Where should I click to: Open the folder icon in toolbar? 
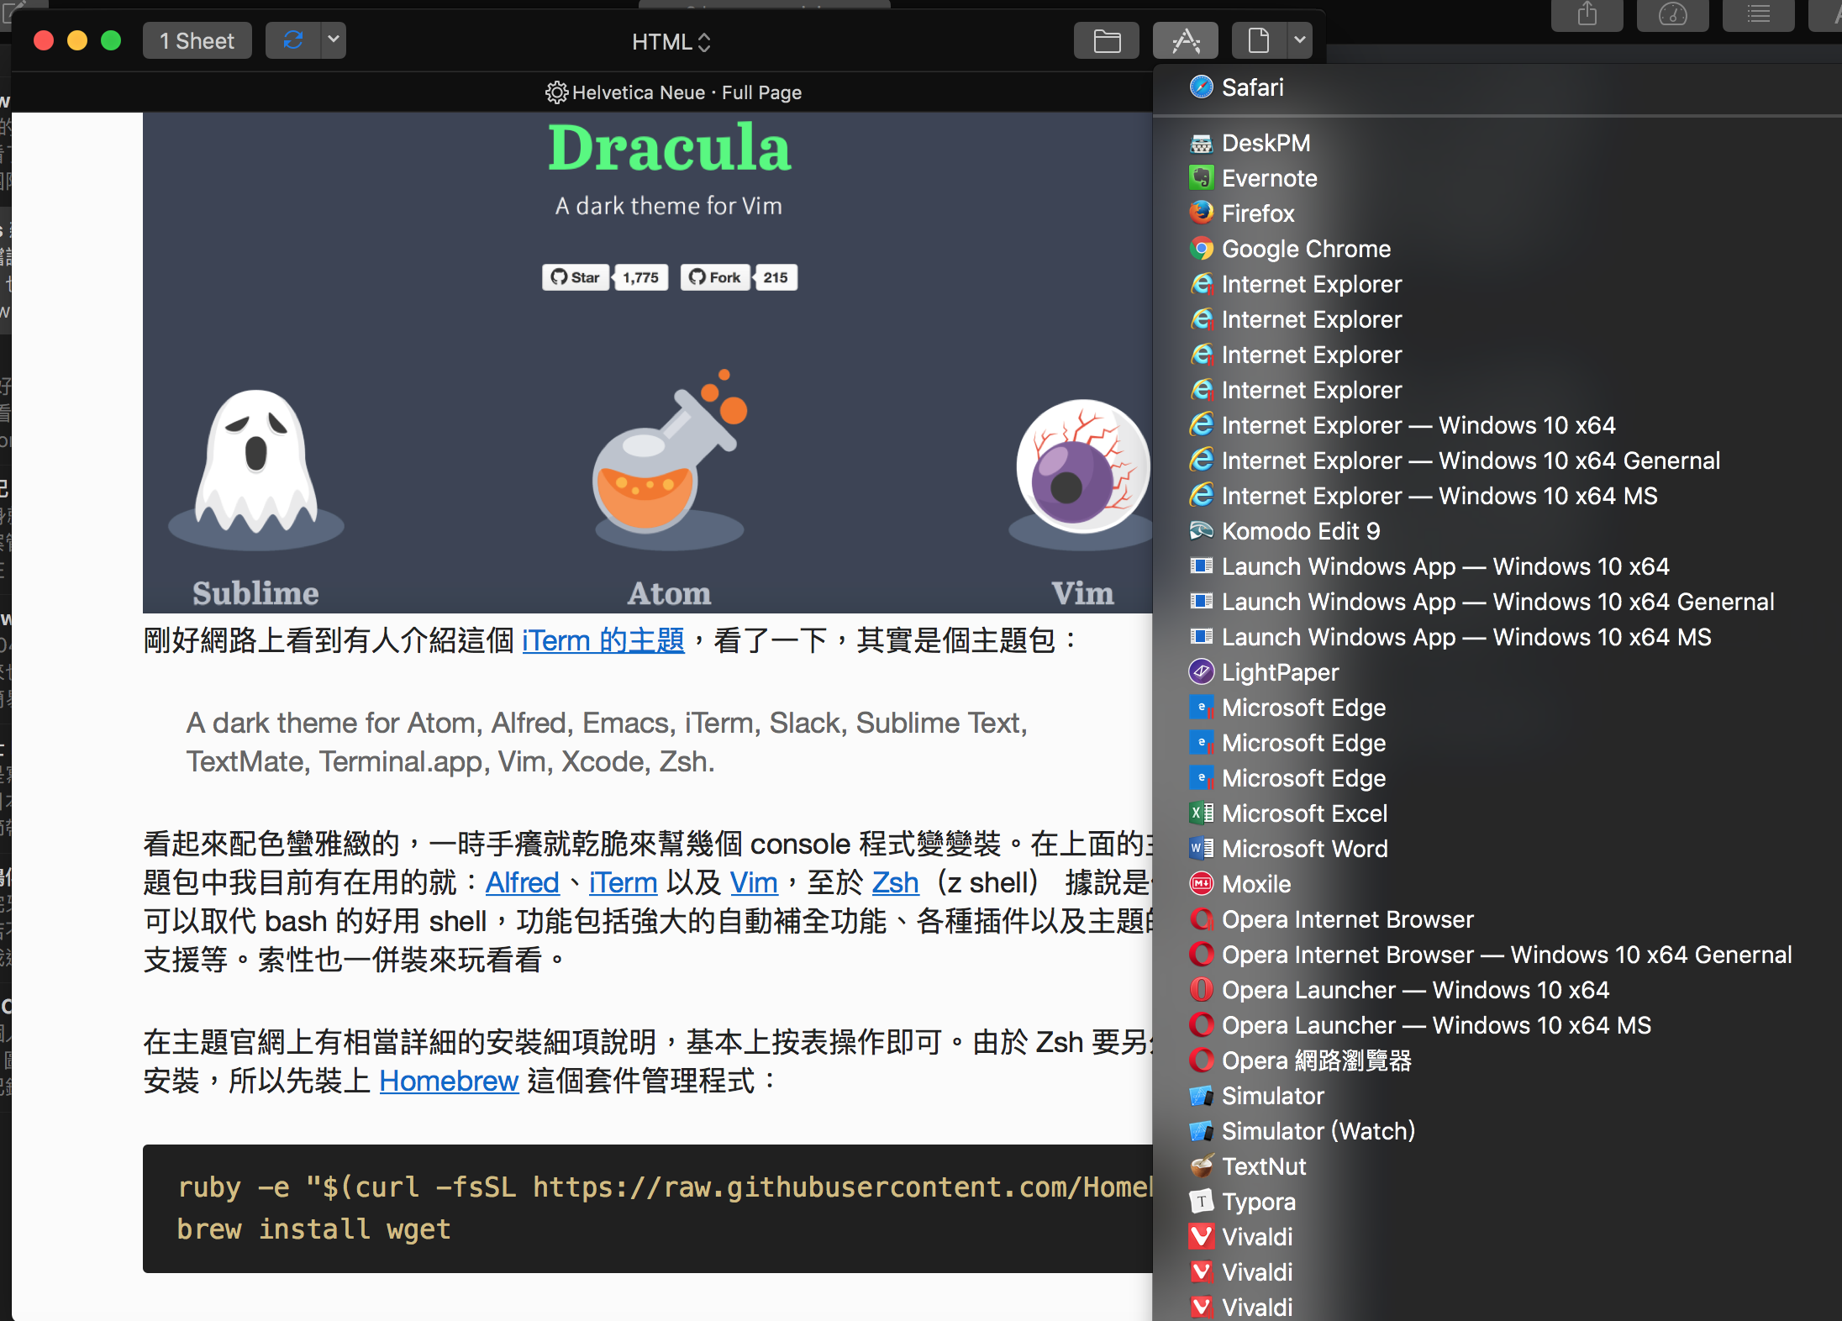(1106, 40)
